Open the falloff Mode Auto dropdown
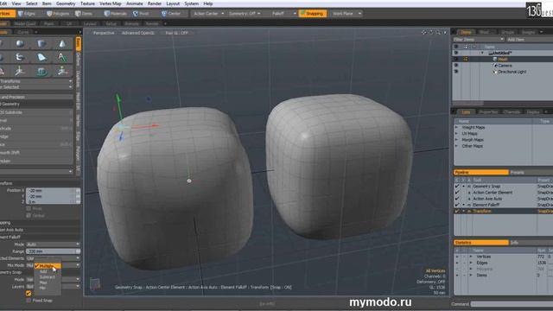This screenshot has width=553, height=311. [53, 244]
